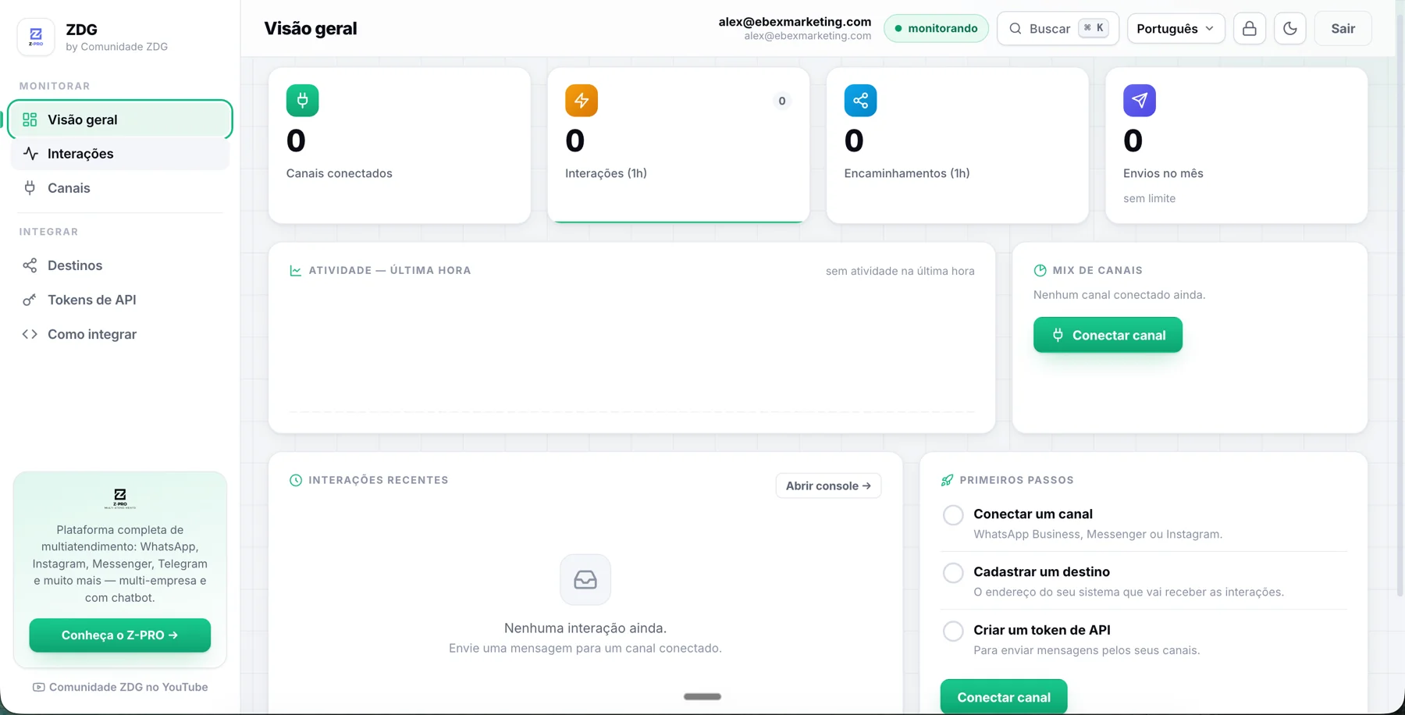Click the blue share icon on Encaminhamentos card
Image resolution: width=1405 pixels, height=715 pixels.
860,101
